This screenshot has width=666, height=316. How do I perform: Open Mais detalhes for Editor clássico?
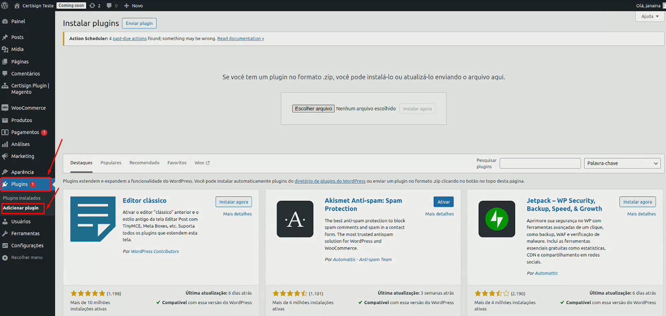pos(237,214)
